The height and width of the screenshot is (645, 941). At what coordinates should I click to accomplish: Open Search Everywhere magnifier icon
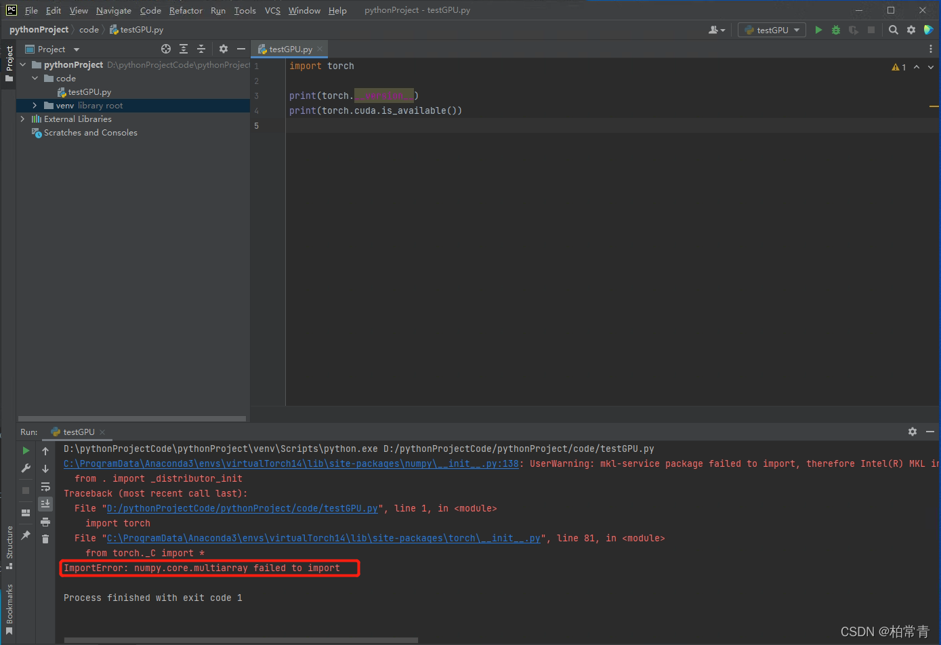(x=894, y=30)
